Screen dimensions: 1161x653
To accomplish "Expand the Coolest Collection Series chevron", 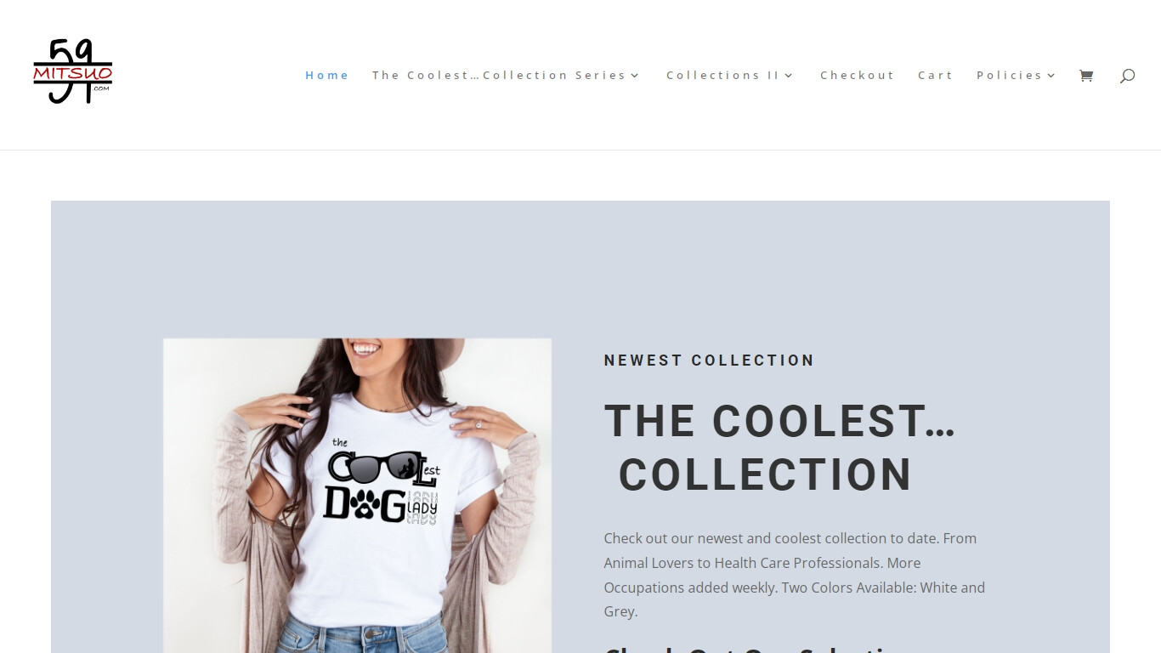I will [635, 76].
